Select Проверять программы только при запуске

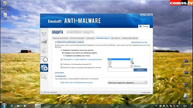[61, 50]
